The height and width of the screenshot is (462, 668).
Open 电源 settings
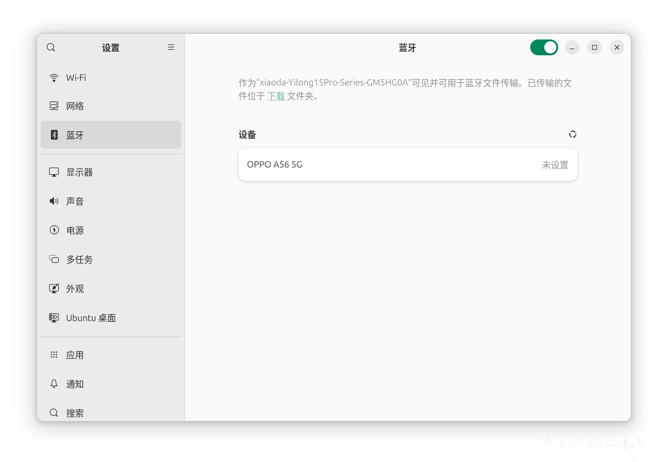pyautogui.click(x=111, y=230)
